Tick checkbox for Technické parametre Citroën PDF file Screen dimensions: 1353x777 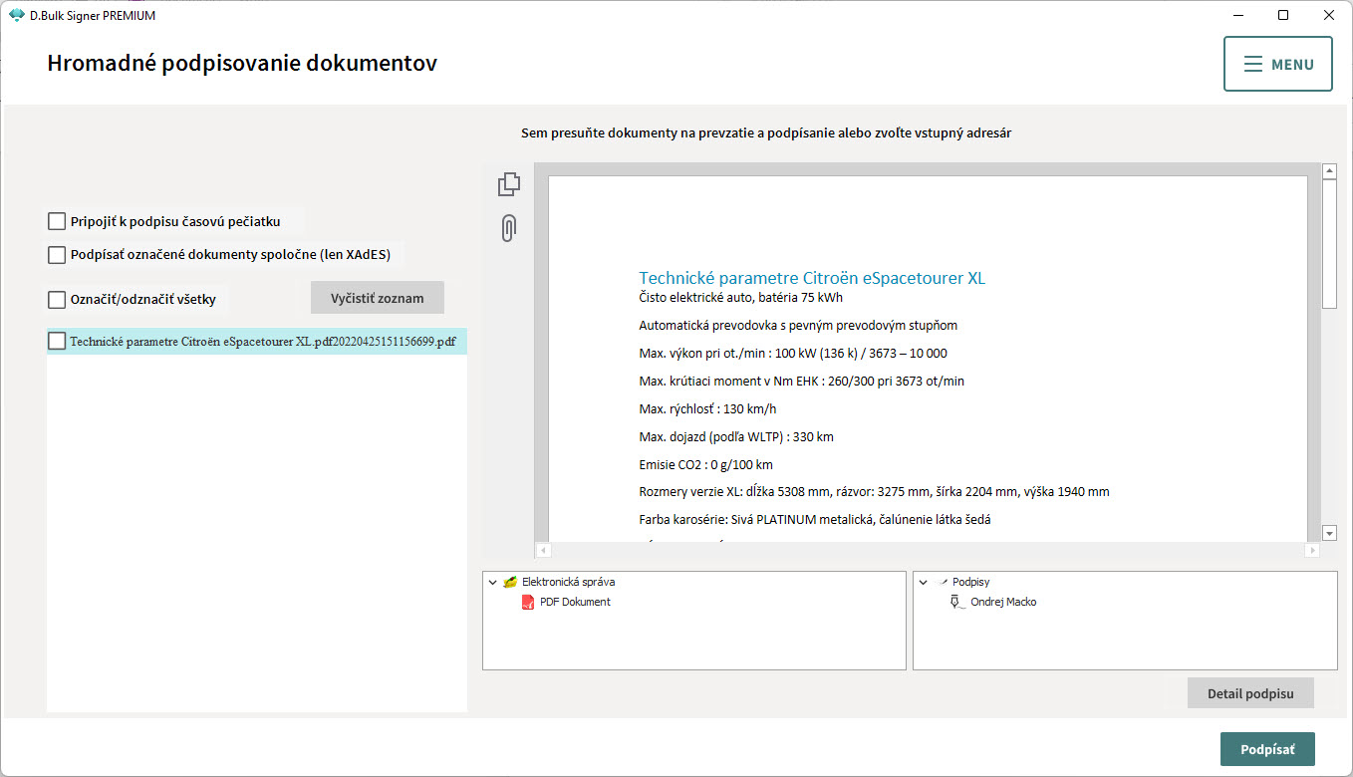point(57,341)
